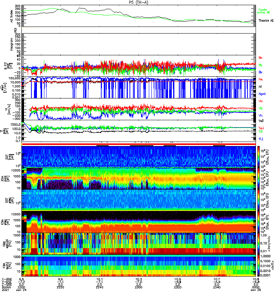The image size is (277, 295).
Task: Select the green 'Kyoto proxy AE' legend label
Action: coord(263,11)
